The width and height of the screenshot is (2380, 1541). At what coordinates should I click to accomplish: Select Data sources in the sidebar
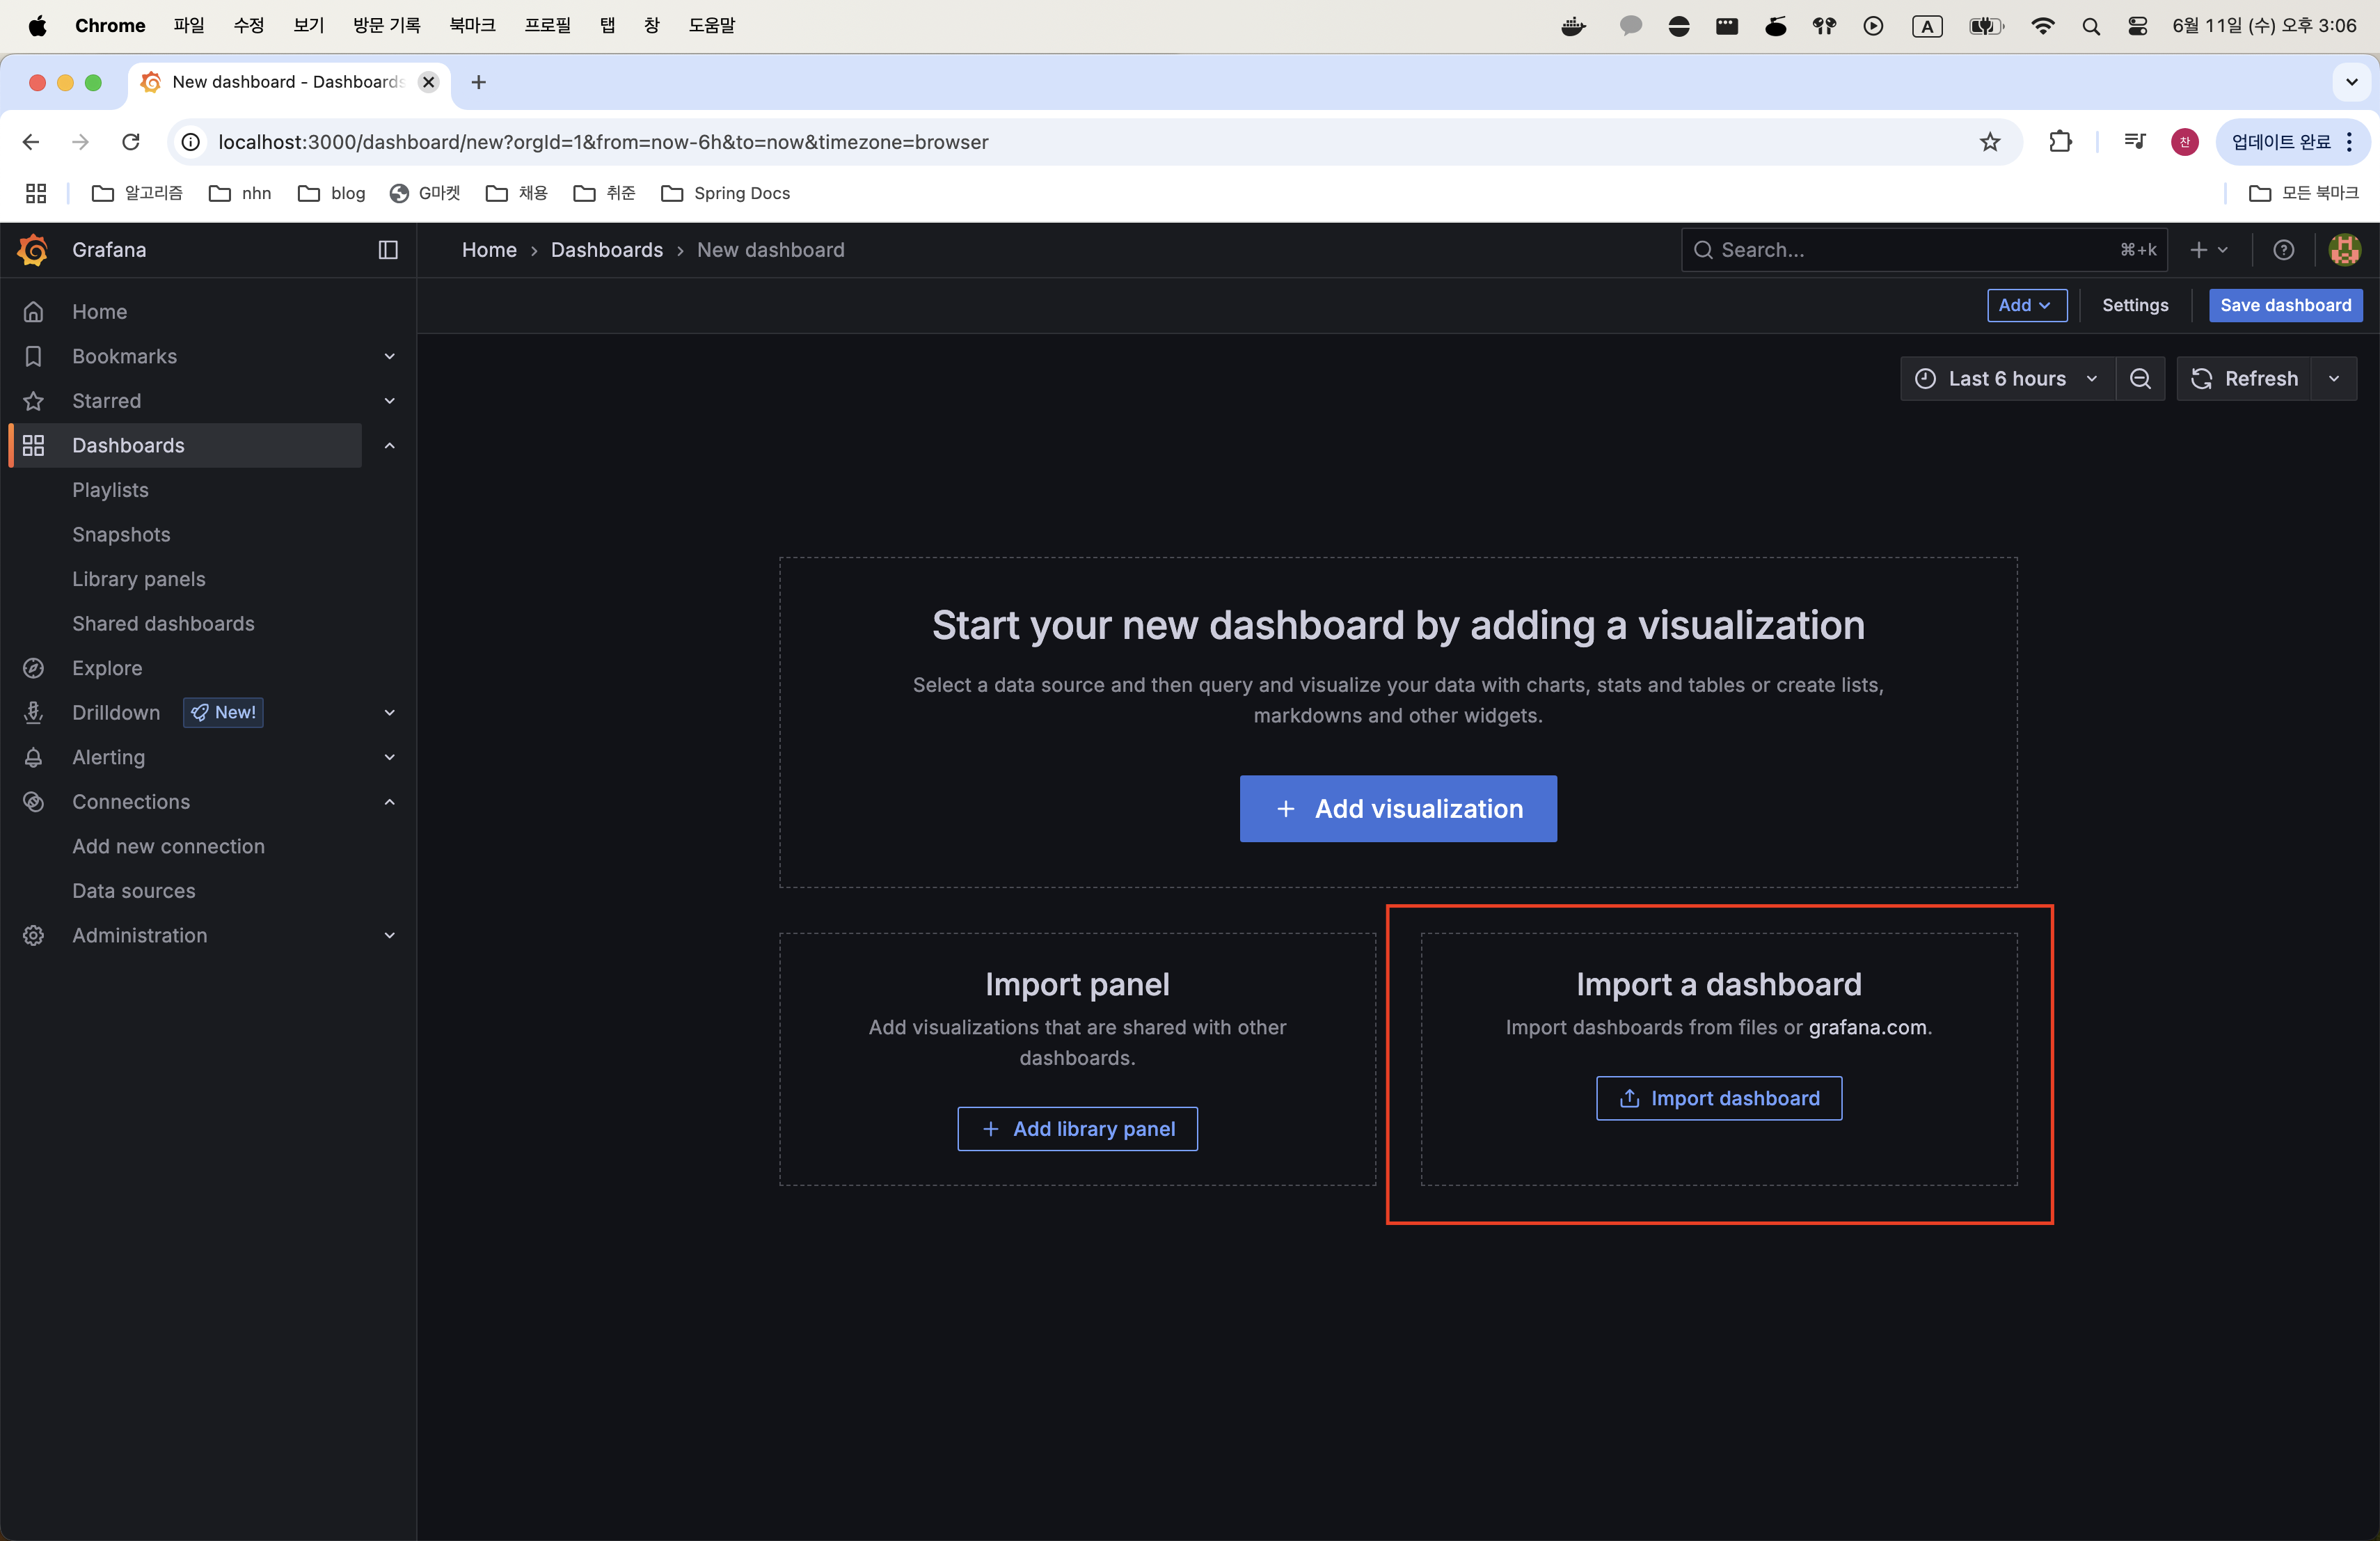134,891
